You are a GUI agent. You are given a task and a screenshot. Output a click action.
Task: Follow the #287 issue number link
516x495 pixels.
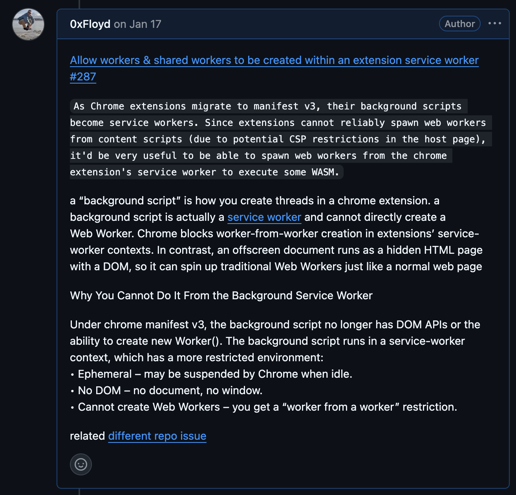(x=83, y=77)
